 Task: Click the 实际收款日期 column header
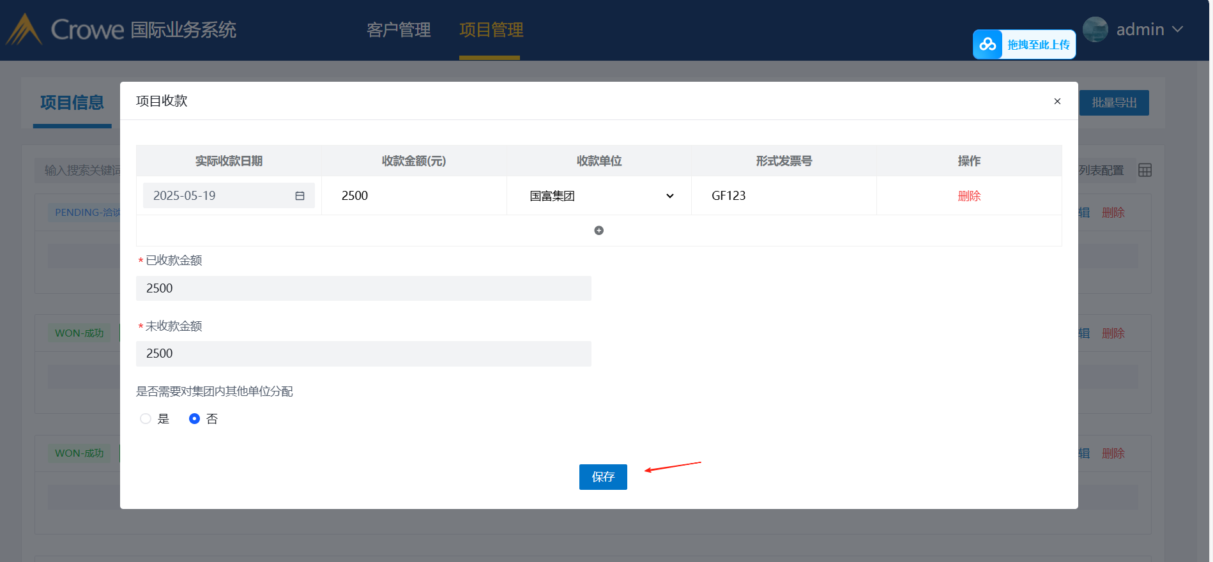coord(229,161)
